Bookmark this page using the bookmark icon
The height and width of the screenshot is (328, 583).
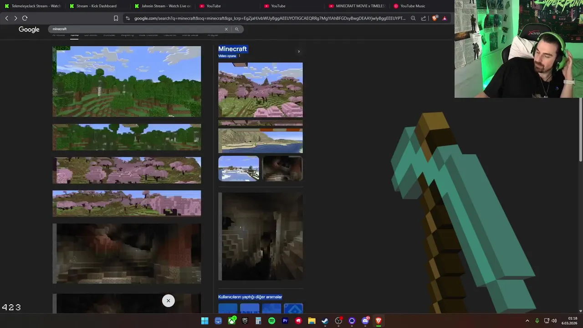116,18
